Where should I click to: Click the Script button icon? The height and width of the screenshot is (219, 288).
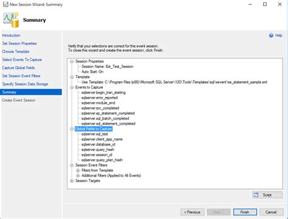tap(256, 195)
